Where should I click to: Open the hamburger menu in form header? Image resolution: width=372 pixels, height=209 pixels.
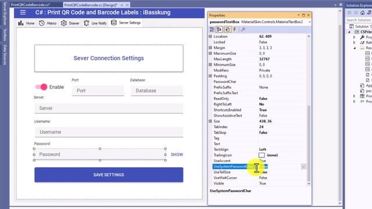coord(23,12)
